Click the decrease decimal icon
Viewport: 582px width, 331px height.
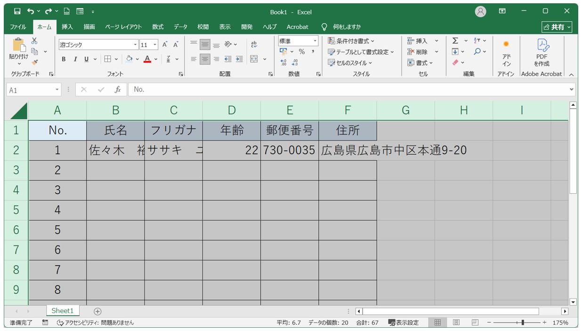(295, 62)
